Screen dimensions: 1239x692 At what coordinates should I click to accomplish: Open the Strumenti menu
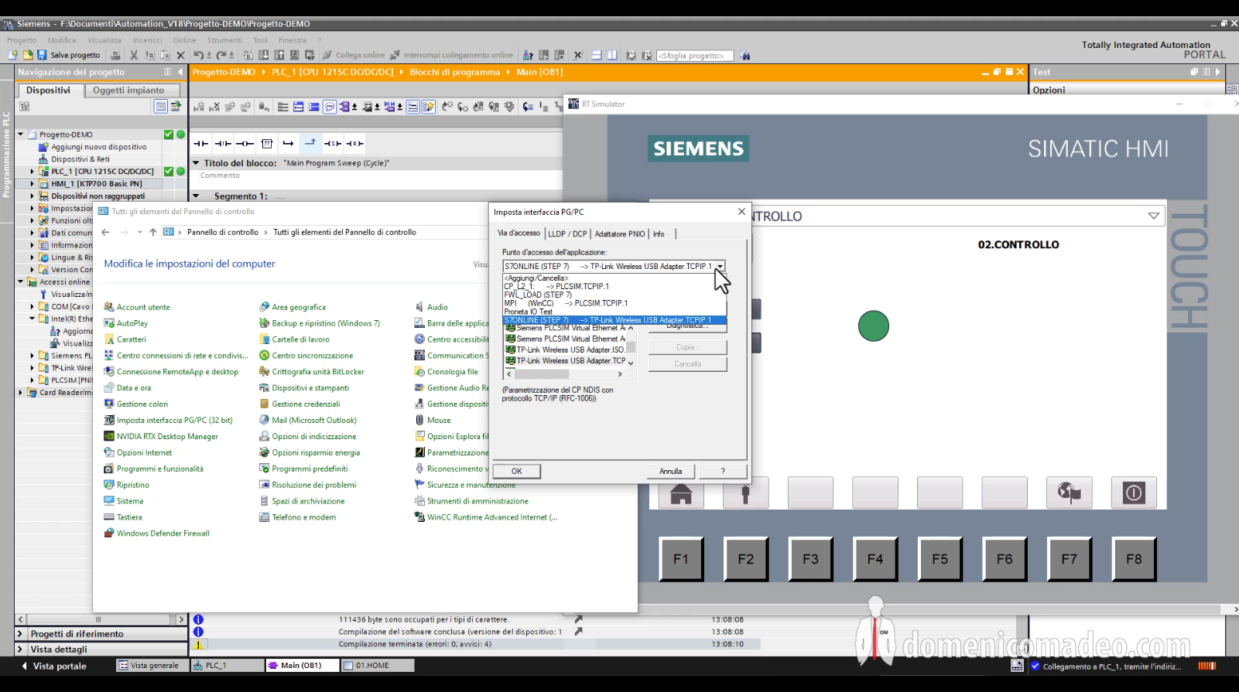(224, 40)
